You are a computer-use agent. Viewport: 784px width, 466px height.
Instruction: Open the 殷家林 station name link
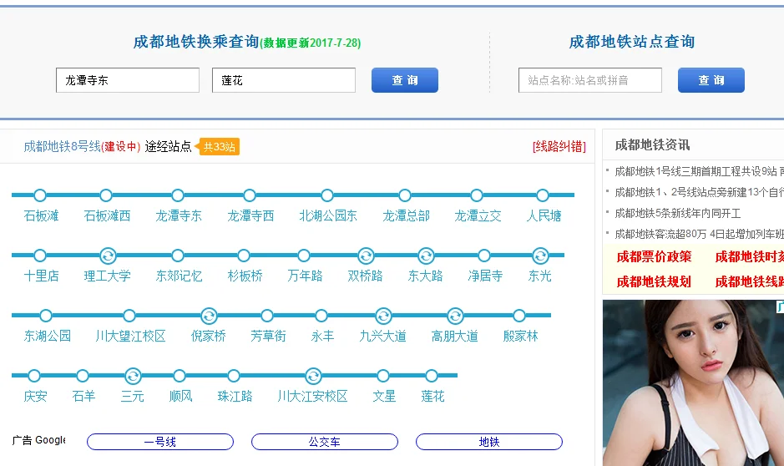[x=520, y=336]
